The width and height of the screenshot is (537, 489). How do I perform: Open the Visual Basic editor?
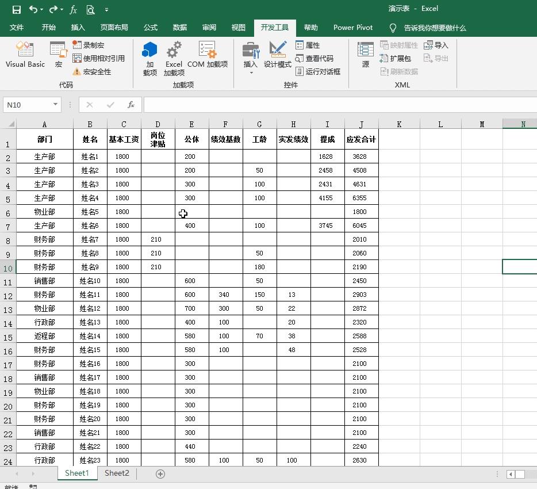(25, 55)
